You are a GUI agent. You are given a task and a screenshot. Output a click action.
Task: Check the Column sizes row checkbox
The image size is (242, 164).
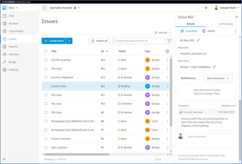(46, 86)
